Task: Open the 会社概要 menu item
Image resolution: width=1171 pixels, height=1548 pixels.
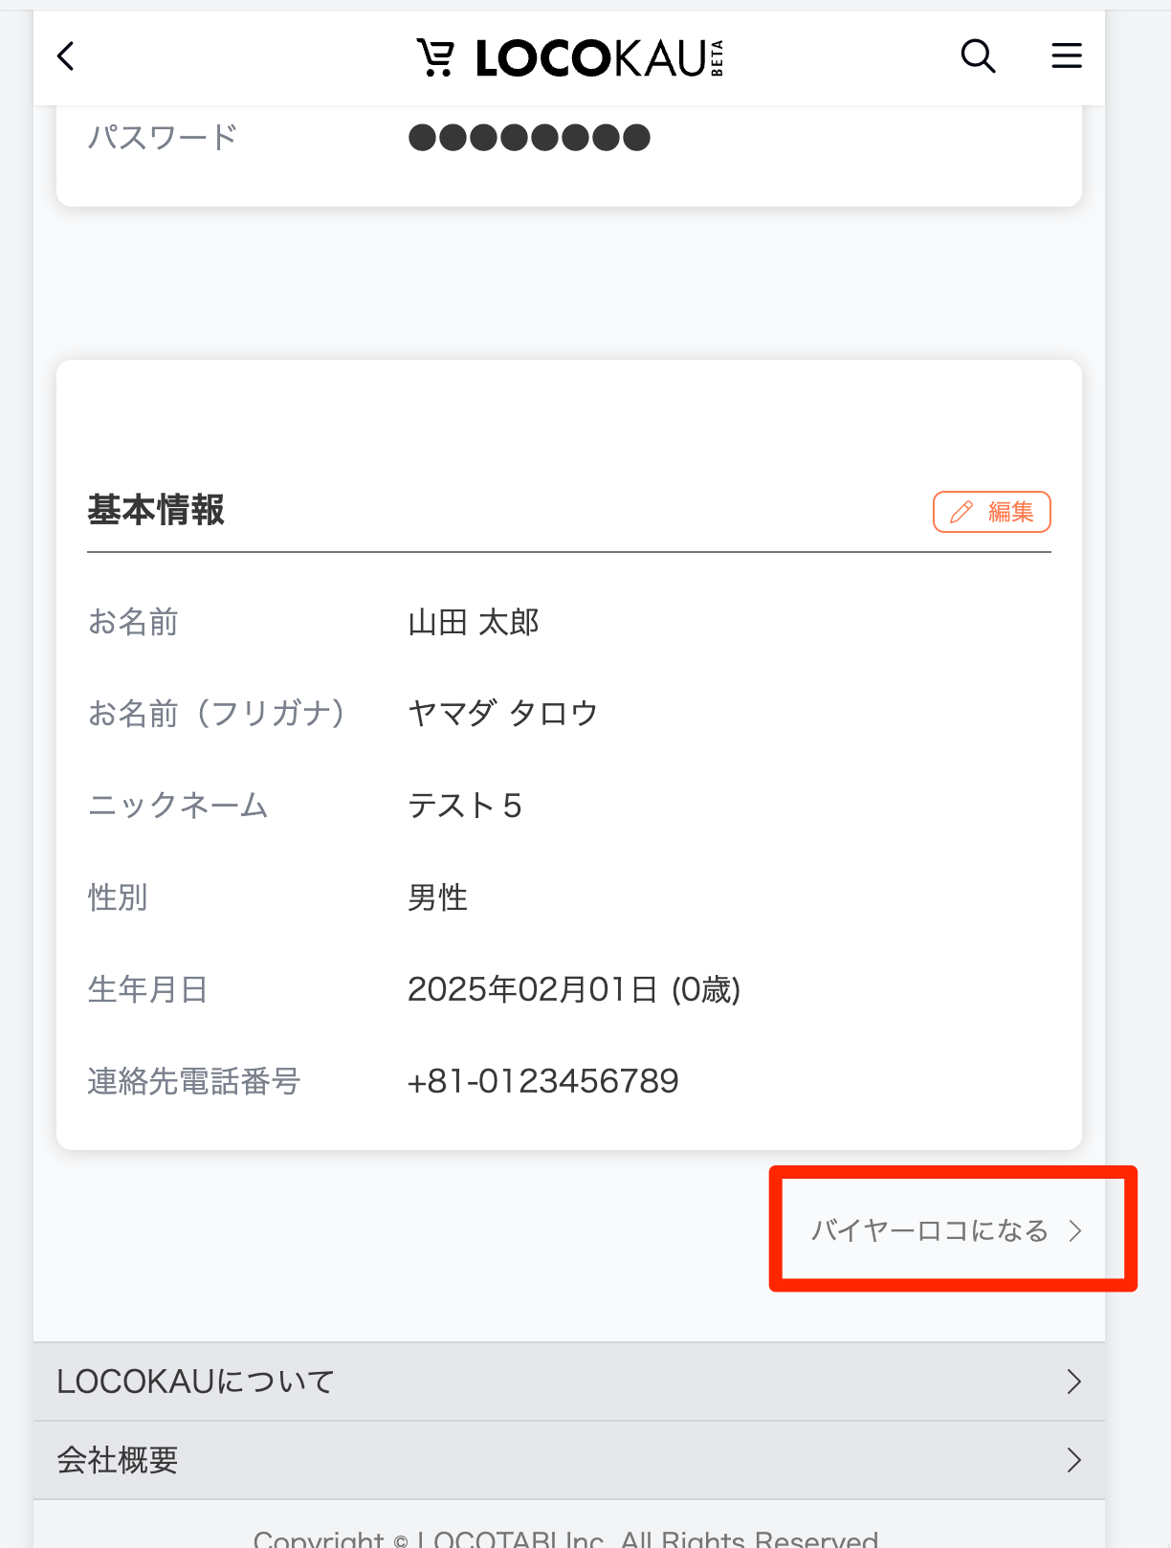Action: [x=118, y=1460]
